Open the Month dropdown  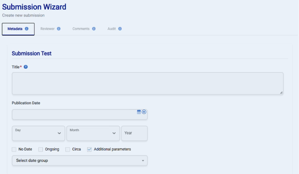coord(93,133)
